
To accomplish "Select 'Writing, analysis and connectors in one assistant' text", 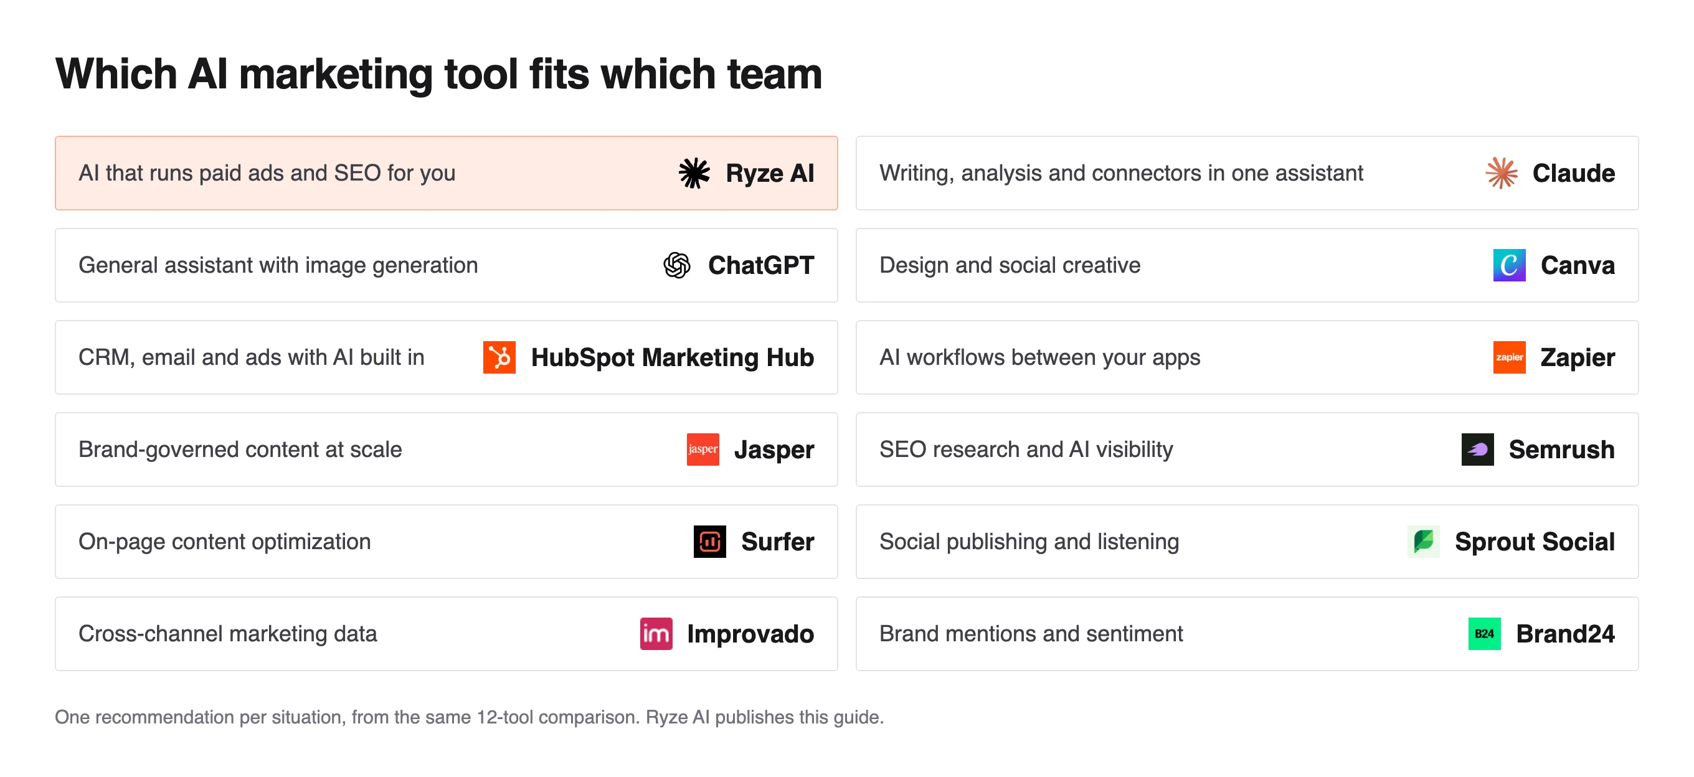I will coord(1121,174).
